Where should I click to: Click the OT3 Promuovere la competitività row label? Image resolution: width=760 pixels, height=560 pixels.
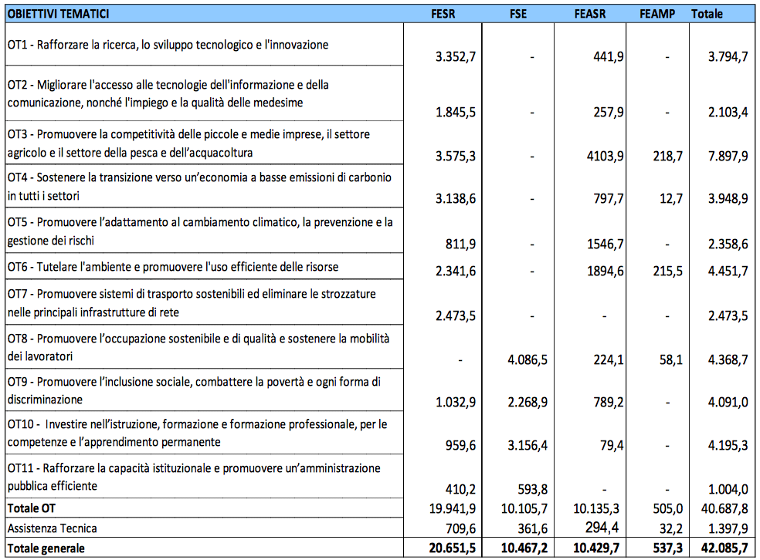tap(188, 143)
